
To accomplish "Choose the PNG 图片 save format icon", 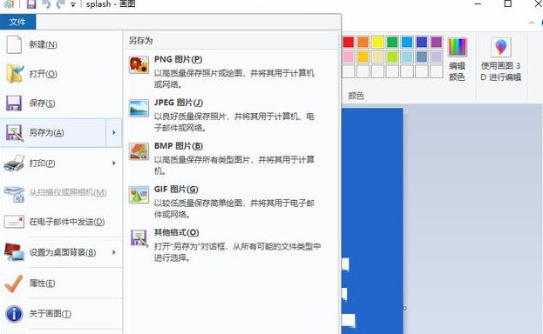I will pos(139,65).
